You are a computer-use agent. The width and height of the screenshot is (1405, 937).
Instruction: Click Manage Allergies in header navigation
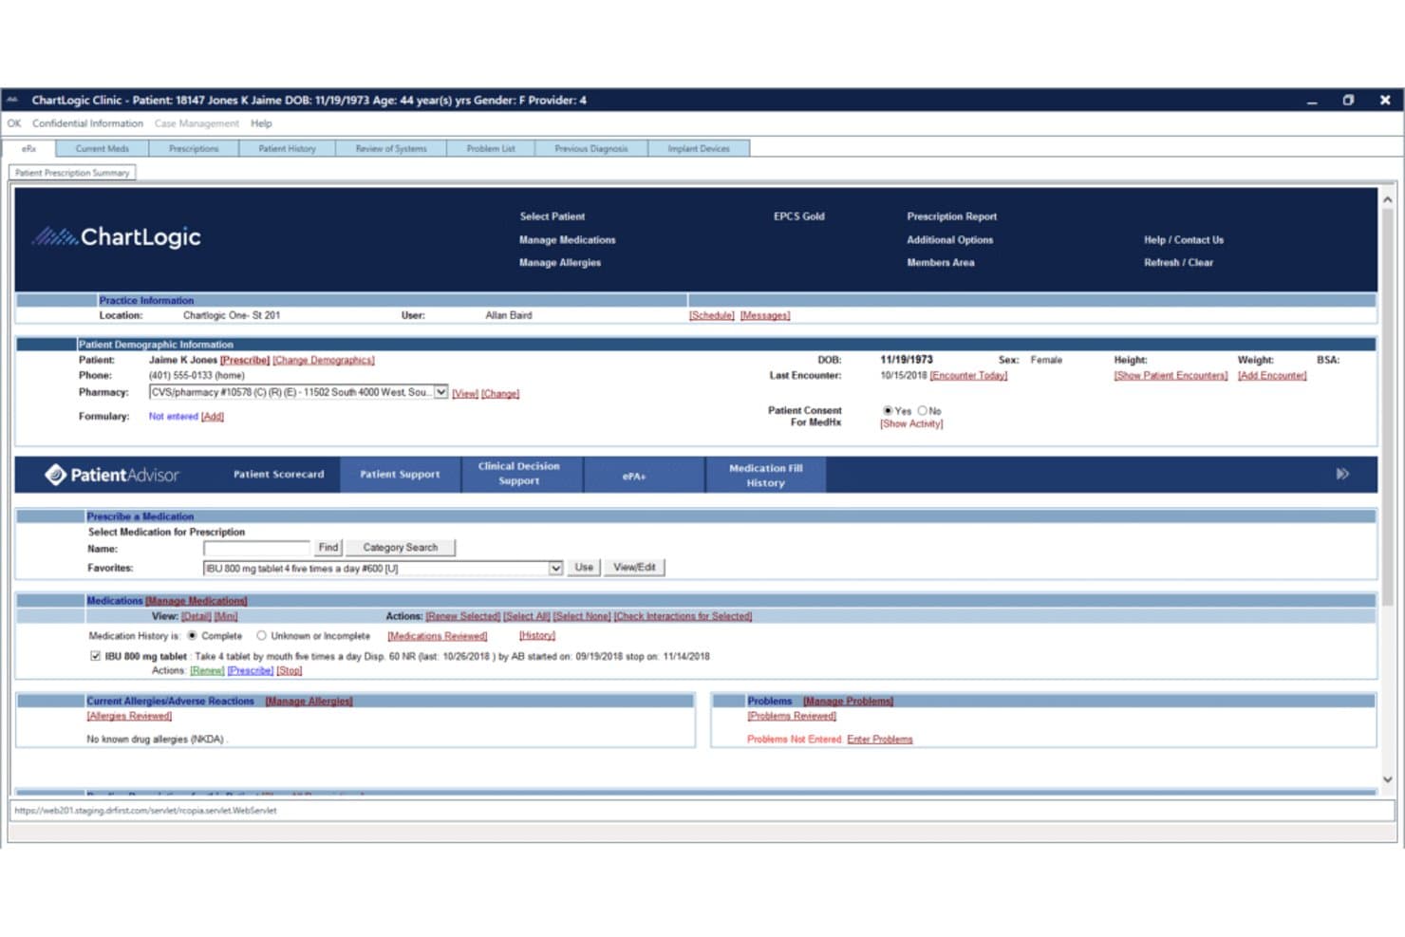pos(560,263)
